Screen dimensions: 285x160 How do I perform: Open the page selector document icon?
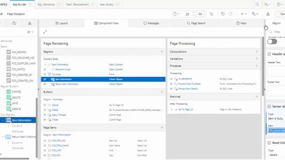176,14
